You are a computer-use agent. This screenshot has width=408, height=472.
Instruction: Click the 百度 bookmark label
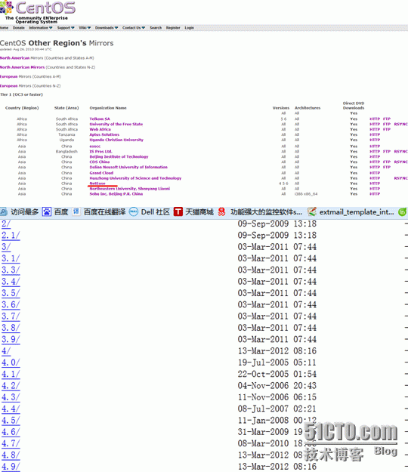click(x=61, y=212)
